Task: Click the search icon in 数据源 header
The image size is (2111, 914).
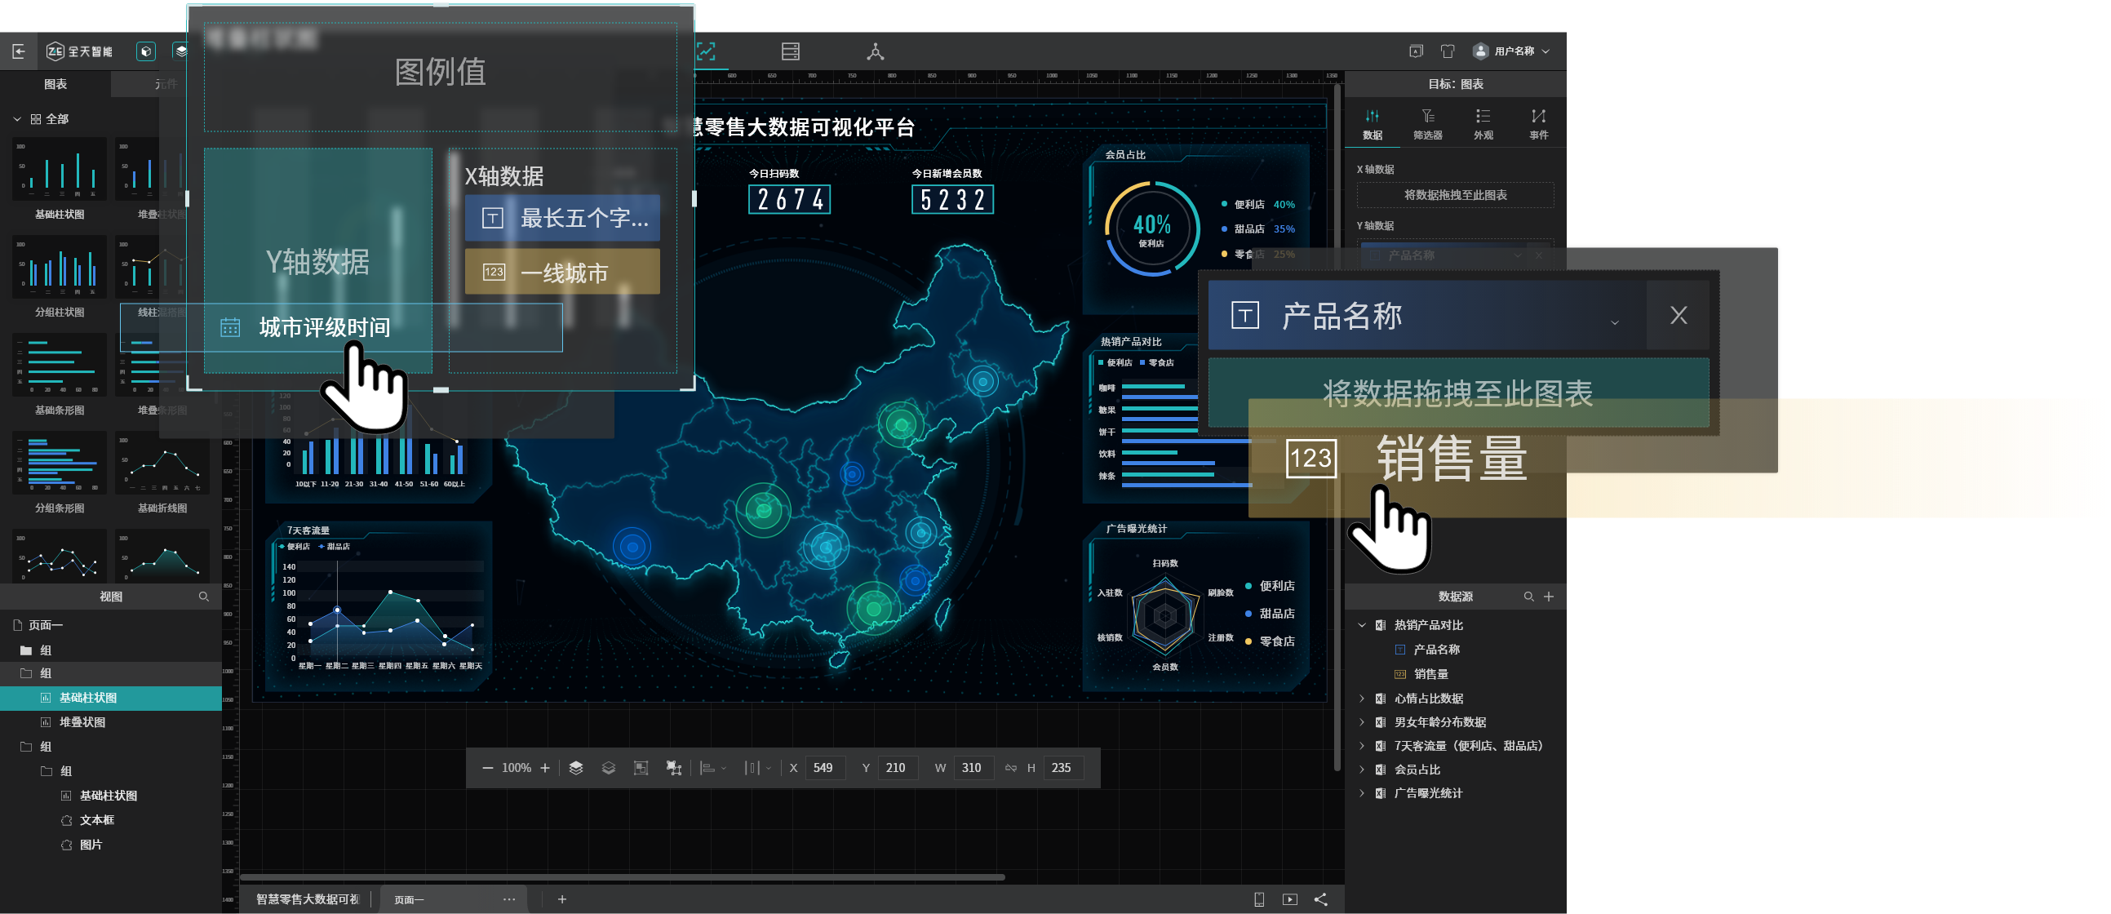Action: click(x=1528, y=597)
